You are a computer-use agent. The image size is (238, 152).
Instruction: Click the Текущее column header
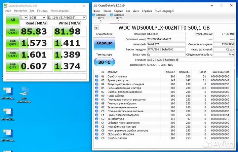tap(170, 72)
